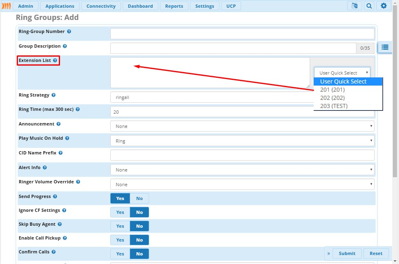399x264 pixels.
Task: Reset the ring group form
Action: point(376,253)
